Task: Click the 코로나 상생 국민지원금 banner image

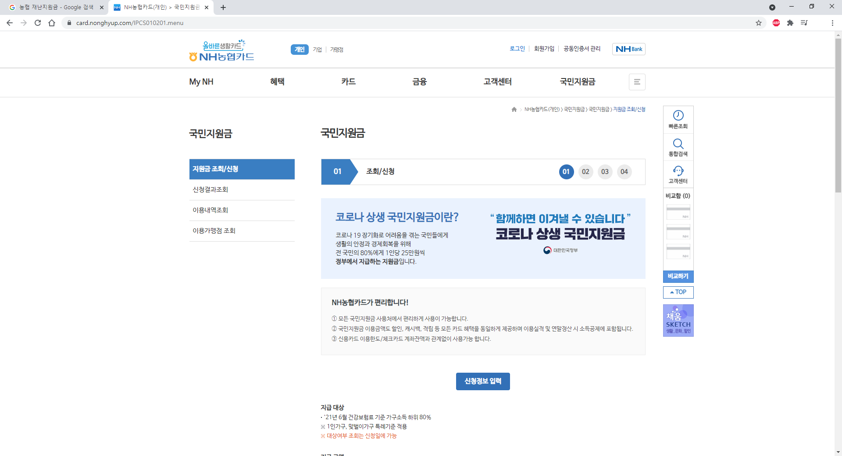Action: click(x=483, y=239)
